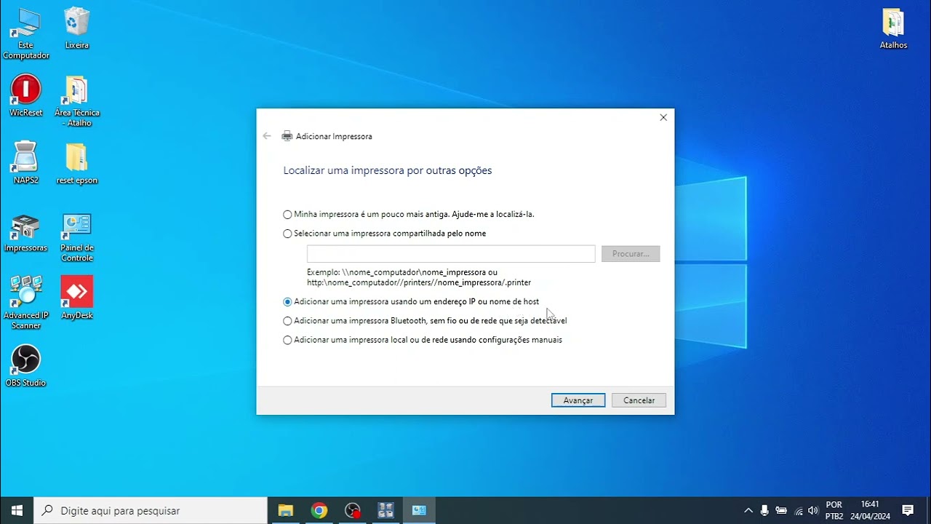Click POR PTB2 language indicator
This screenshot has width=931, height=524.
[x=834, y=510]
